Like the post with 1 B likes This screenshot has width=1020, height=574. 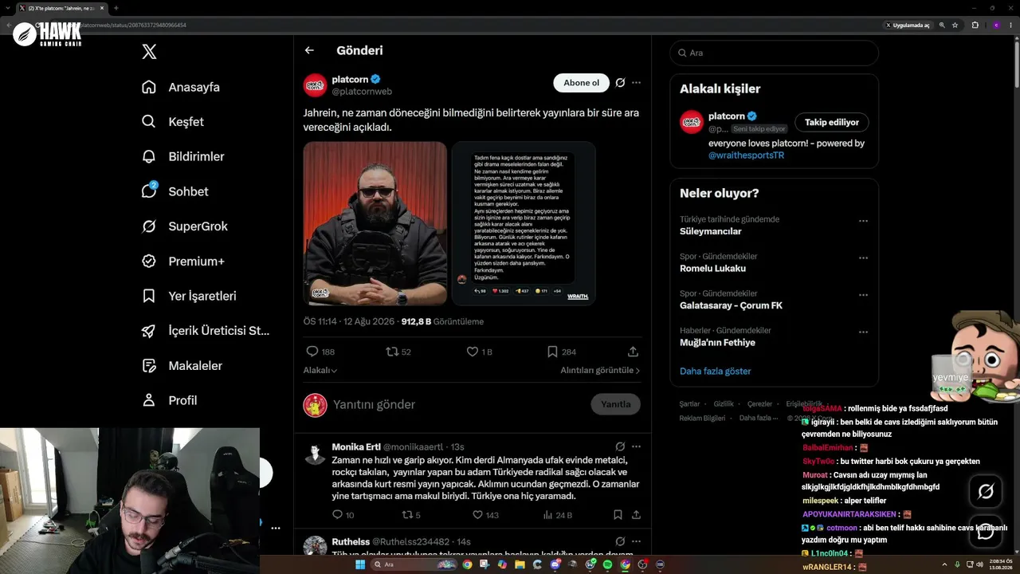tap(480, 352)
